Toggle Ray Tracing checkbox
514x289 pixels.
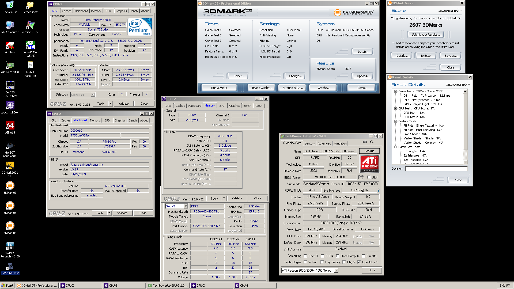point(322,262)
